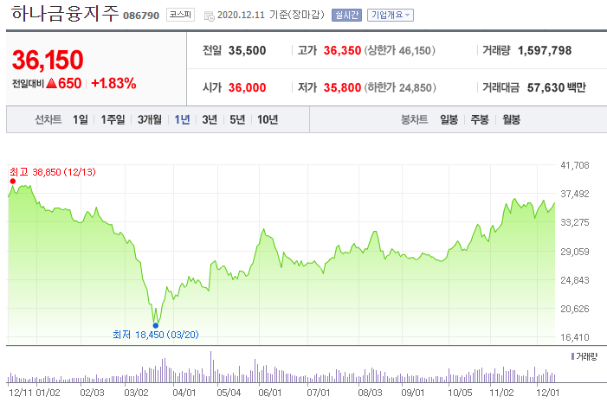The height and width of the screenshot is (403, 607).
Task: Click the 거래량 value 1,597,798
Action: click(x=545, y=51)
